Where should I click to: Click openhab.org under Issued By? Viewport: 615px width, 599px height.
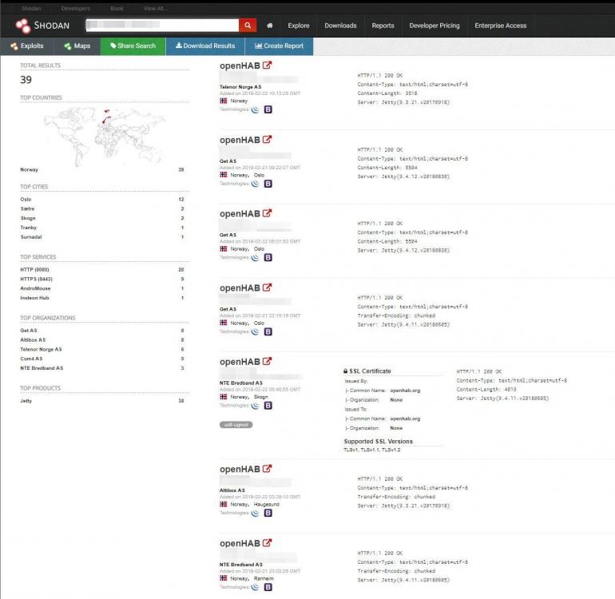click(x=405, y=391)
